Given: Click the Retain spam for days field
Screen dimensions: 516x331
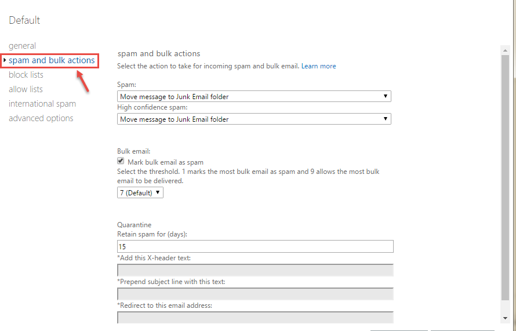Looking at the screenshot, I should 255,246.
